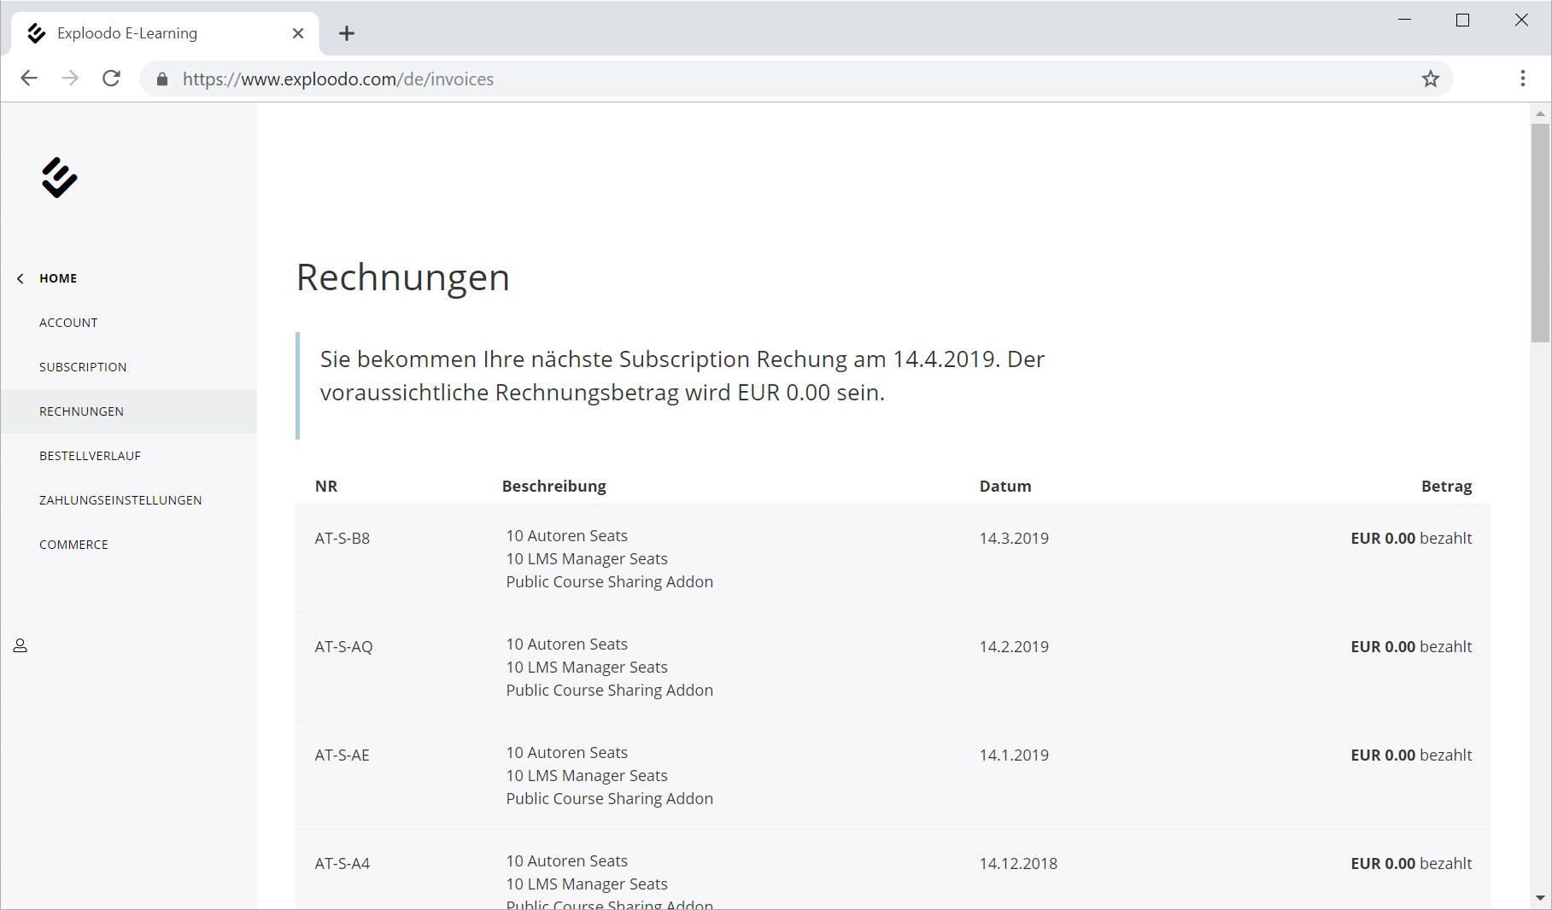Open a new browser tab
1552x910 pixels.
coord(346,33)
